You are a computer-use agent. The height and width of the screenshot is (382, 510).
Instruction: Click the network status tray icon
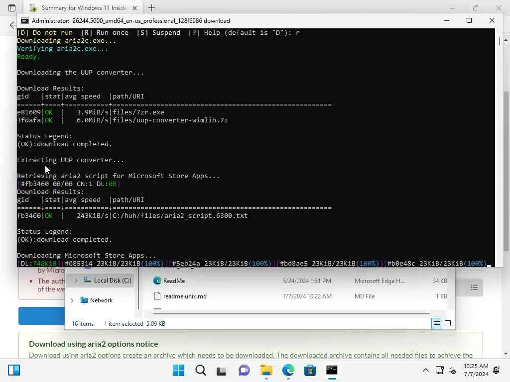click(439, 370)
